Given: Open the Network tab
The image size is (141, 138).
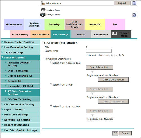Looking at the screenshot, I should (x=95, y=25).
